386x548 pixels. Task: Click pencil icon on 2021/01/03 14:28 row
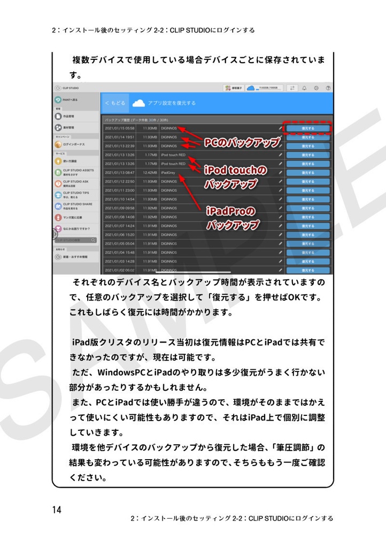coord(280,261)
